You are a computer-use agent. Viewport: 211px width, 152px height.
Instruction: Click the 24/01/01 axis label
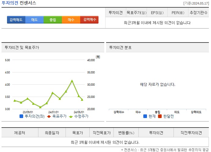(x=53, y=112)
